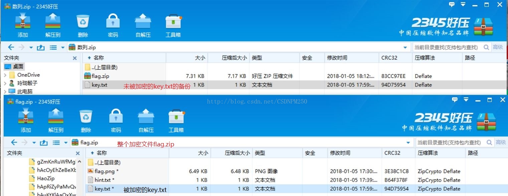Select flag.zip row in 数列.zip window
Viewport: 508px width, 196px height.
click(x=294, y=76)
